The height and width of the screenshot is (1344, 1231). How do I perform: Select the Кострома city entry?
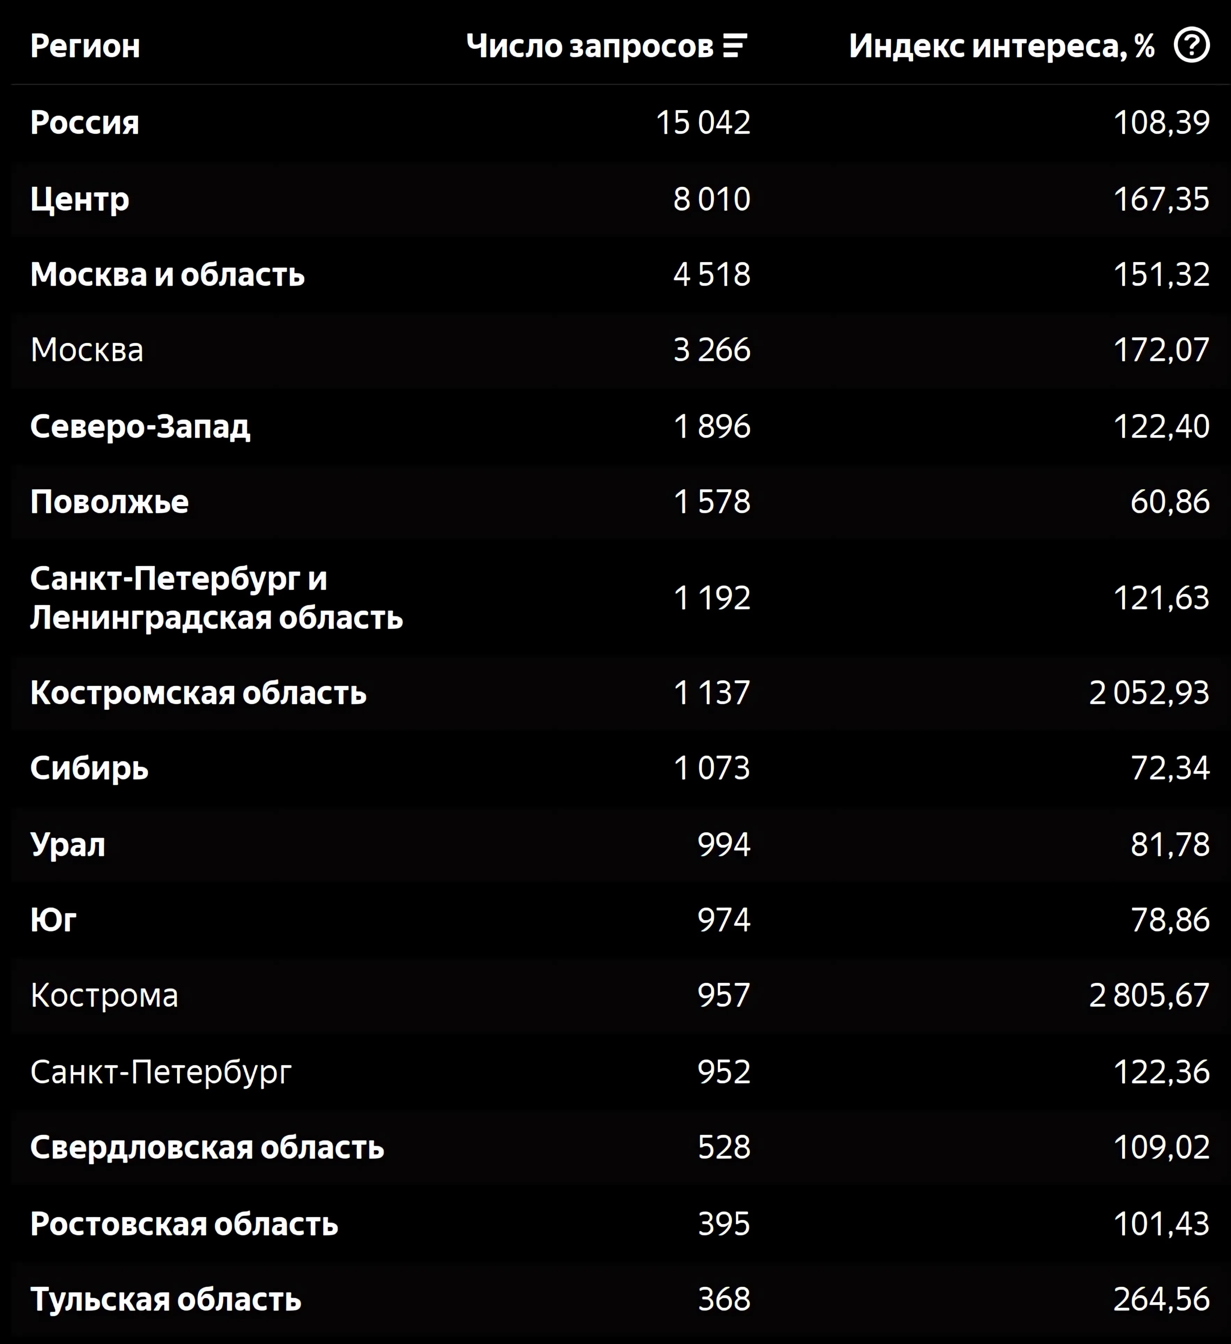click(x=104, y=996)
